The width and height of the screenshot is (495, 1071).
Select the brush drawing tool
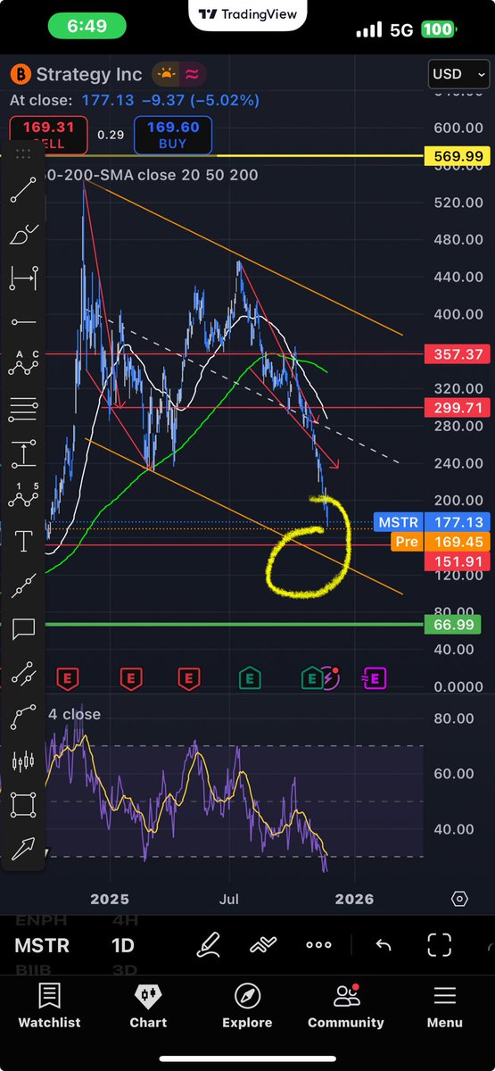click(23, 234)
